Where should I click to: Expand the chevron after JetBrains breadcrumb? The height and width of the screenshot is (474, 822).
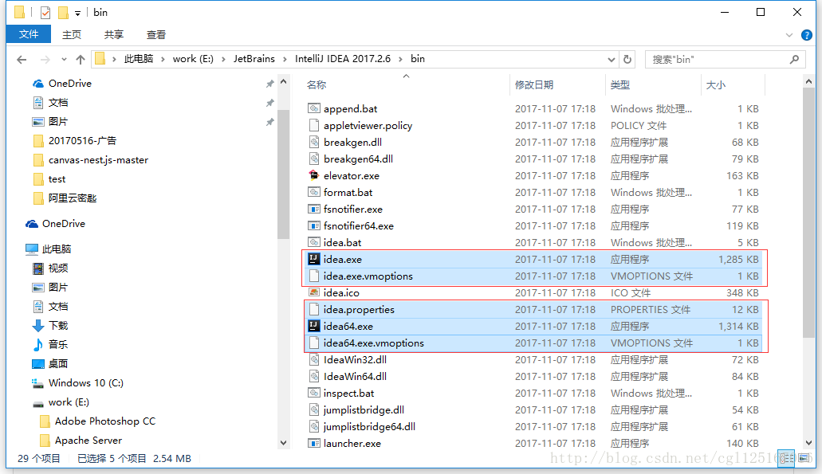[285, 59]
